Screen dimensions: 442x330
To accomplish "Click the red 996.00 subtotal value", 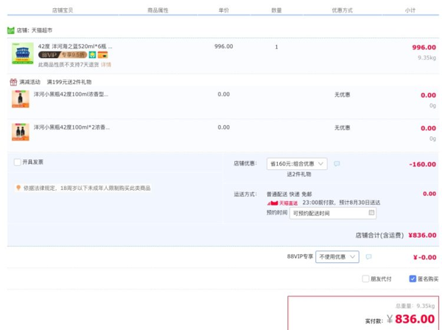I will tap(424, 47).
